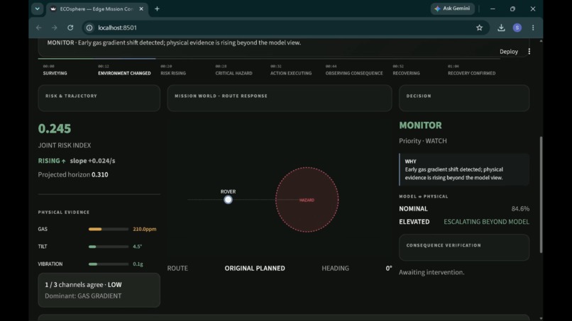Viewport: 572px width, 321px height.
Task: Click the 0.245 joint risk value
Action: [55, 128]
